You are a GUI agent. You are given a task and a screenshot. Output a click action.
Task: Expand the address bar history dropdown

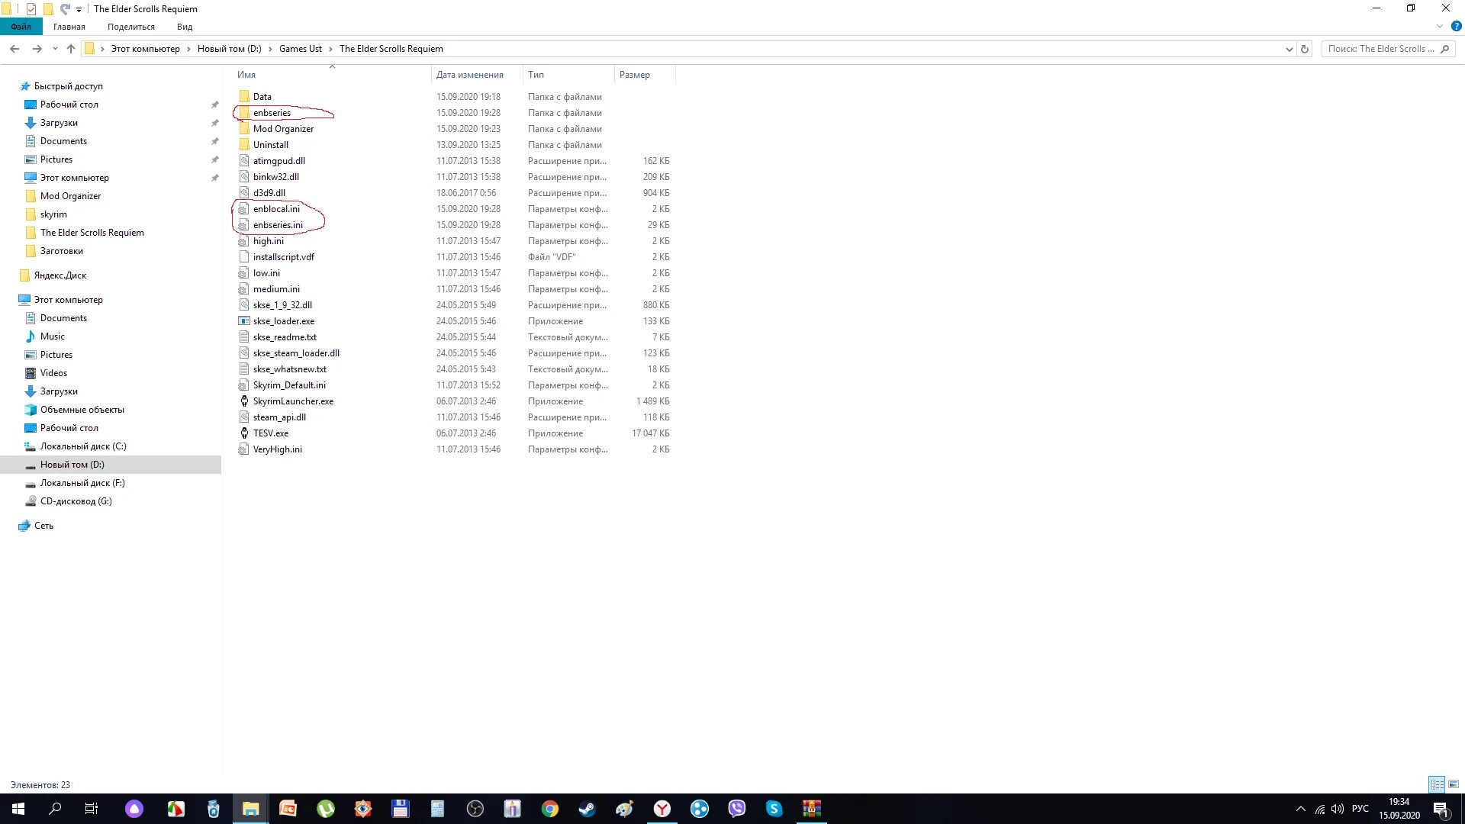[x=1290, y=49]
